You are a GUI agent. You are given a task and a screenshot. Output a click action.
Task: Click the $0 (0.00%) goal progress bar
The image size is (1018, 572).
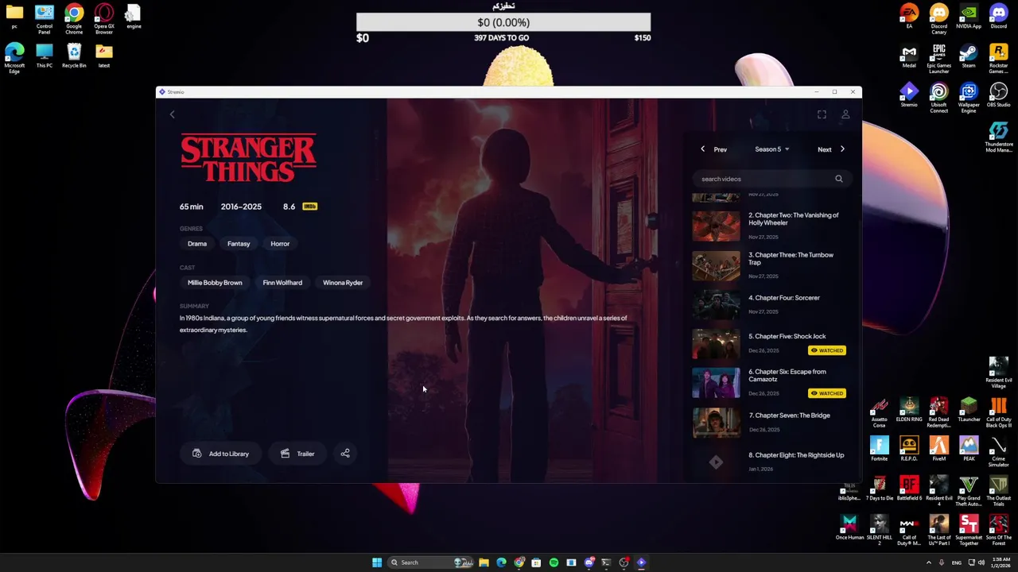tap(503, 22)
